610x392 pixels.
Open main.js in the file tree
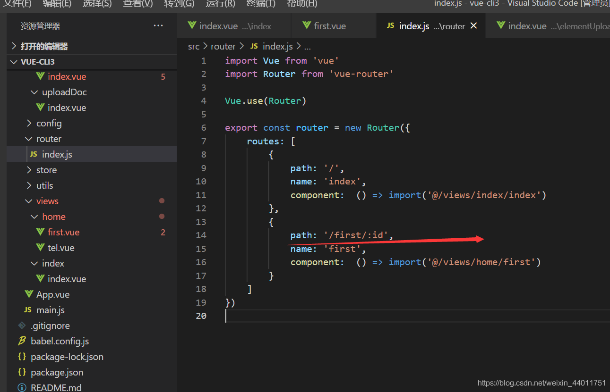(x=51, y=310)
